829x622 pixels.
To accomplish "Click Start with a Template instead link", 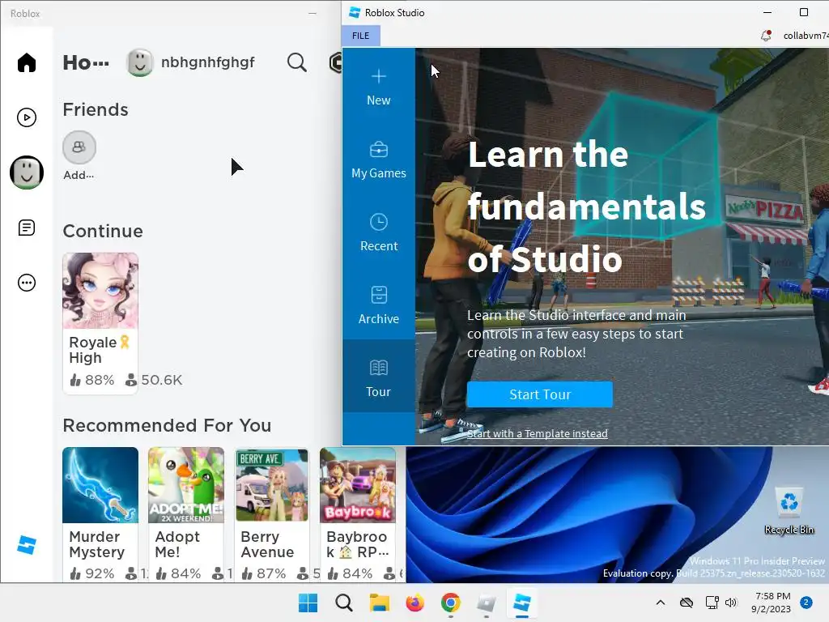I will coord(538,434).
